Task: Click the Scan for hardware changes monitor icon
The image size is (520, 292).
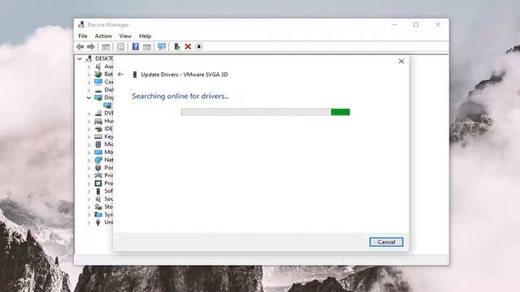Action: click(162, 47)
